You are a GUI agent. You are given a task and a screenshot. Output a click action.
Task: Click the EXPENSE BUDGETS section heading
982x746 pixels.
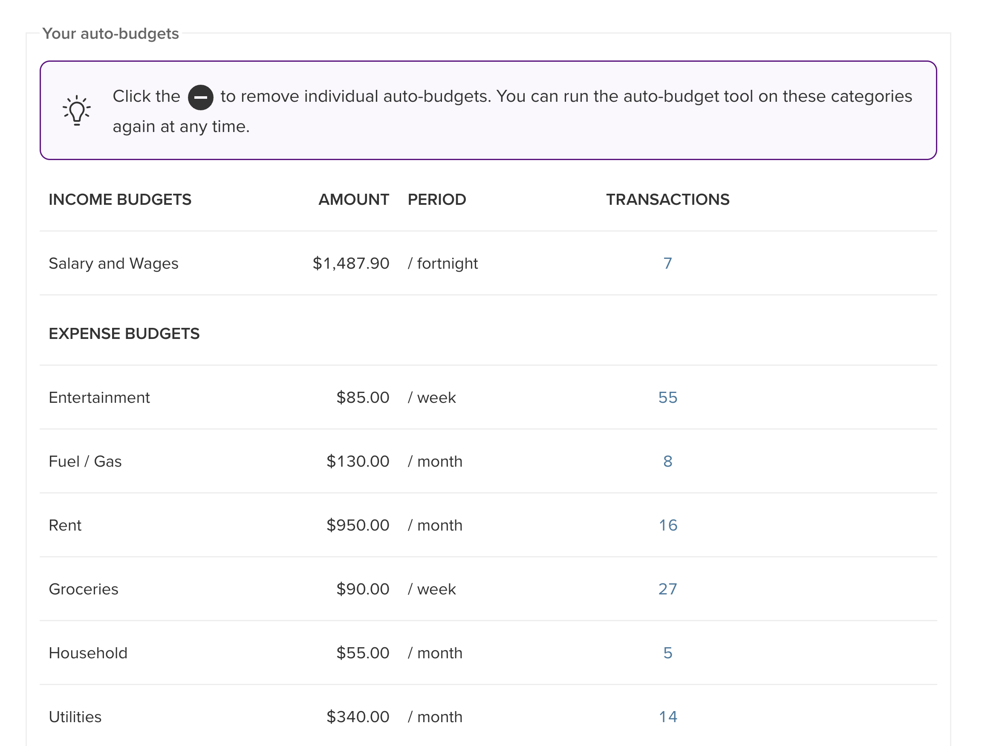click(124, 333)
